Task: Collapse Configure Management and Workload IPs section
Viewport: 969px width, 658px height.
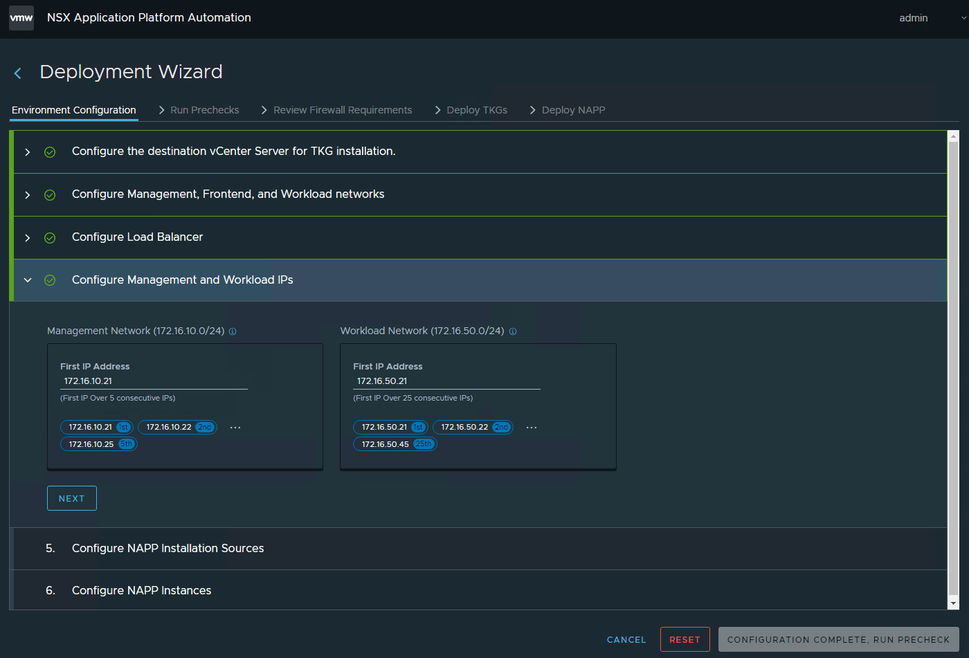Action: point(28,280)
